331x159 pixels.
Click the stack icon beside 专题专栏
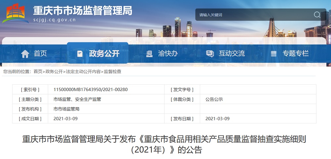(273, 54)
